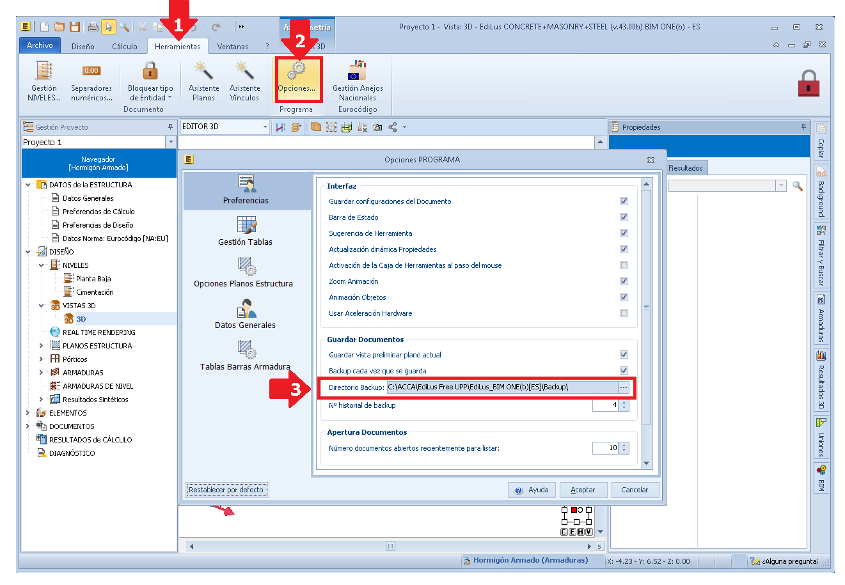845x585 pixels.
Task: Launch the Asistente Vínculos wizard
Action: [244, 80]
